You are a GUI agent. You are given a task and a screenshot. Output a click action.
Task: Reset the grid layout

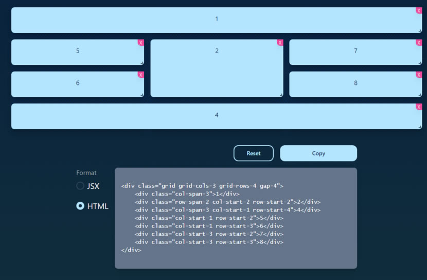tap(254, 153)
